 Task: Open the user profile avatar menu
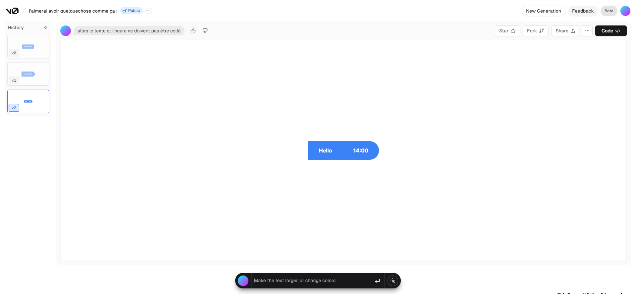625,11
